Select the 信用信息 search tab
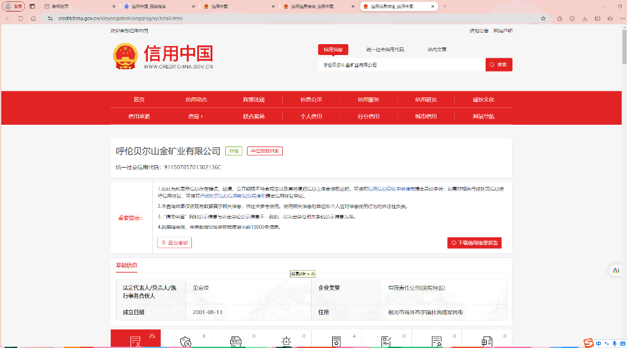Screen dimensions: 627x348 333,50
